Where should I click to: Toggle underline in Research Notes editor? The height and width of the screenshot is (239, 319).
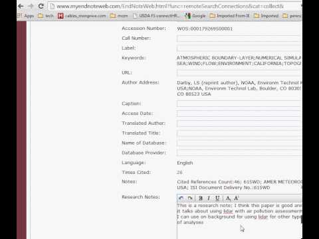(x=217, y=199)
